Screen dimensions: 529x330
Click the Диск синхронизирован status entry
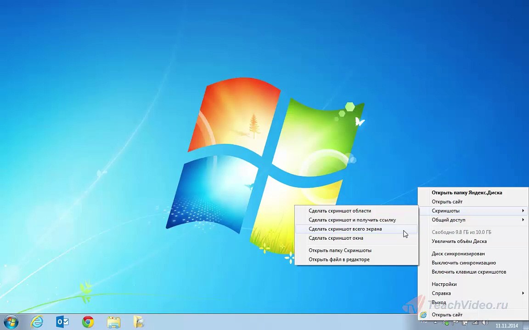point(473,254)
